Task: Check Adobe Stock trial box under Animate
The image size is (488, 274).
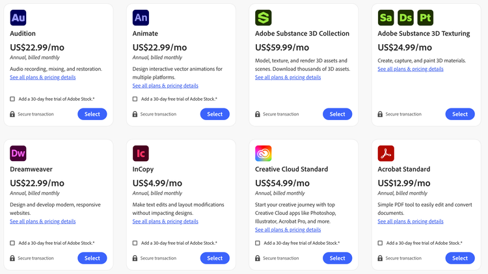Action: [x=135, y=99]
